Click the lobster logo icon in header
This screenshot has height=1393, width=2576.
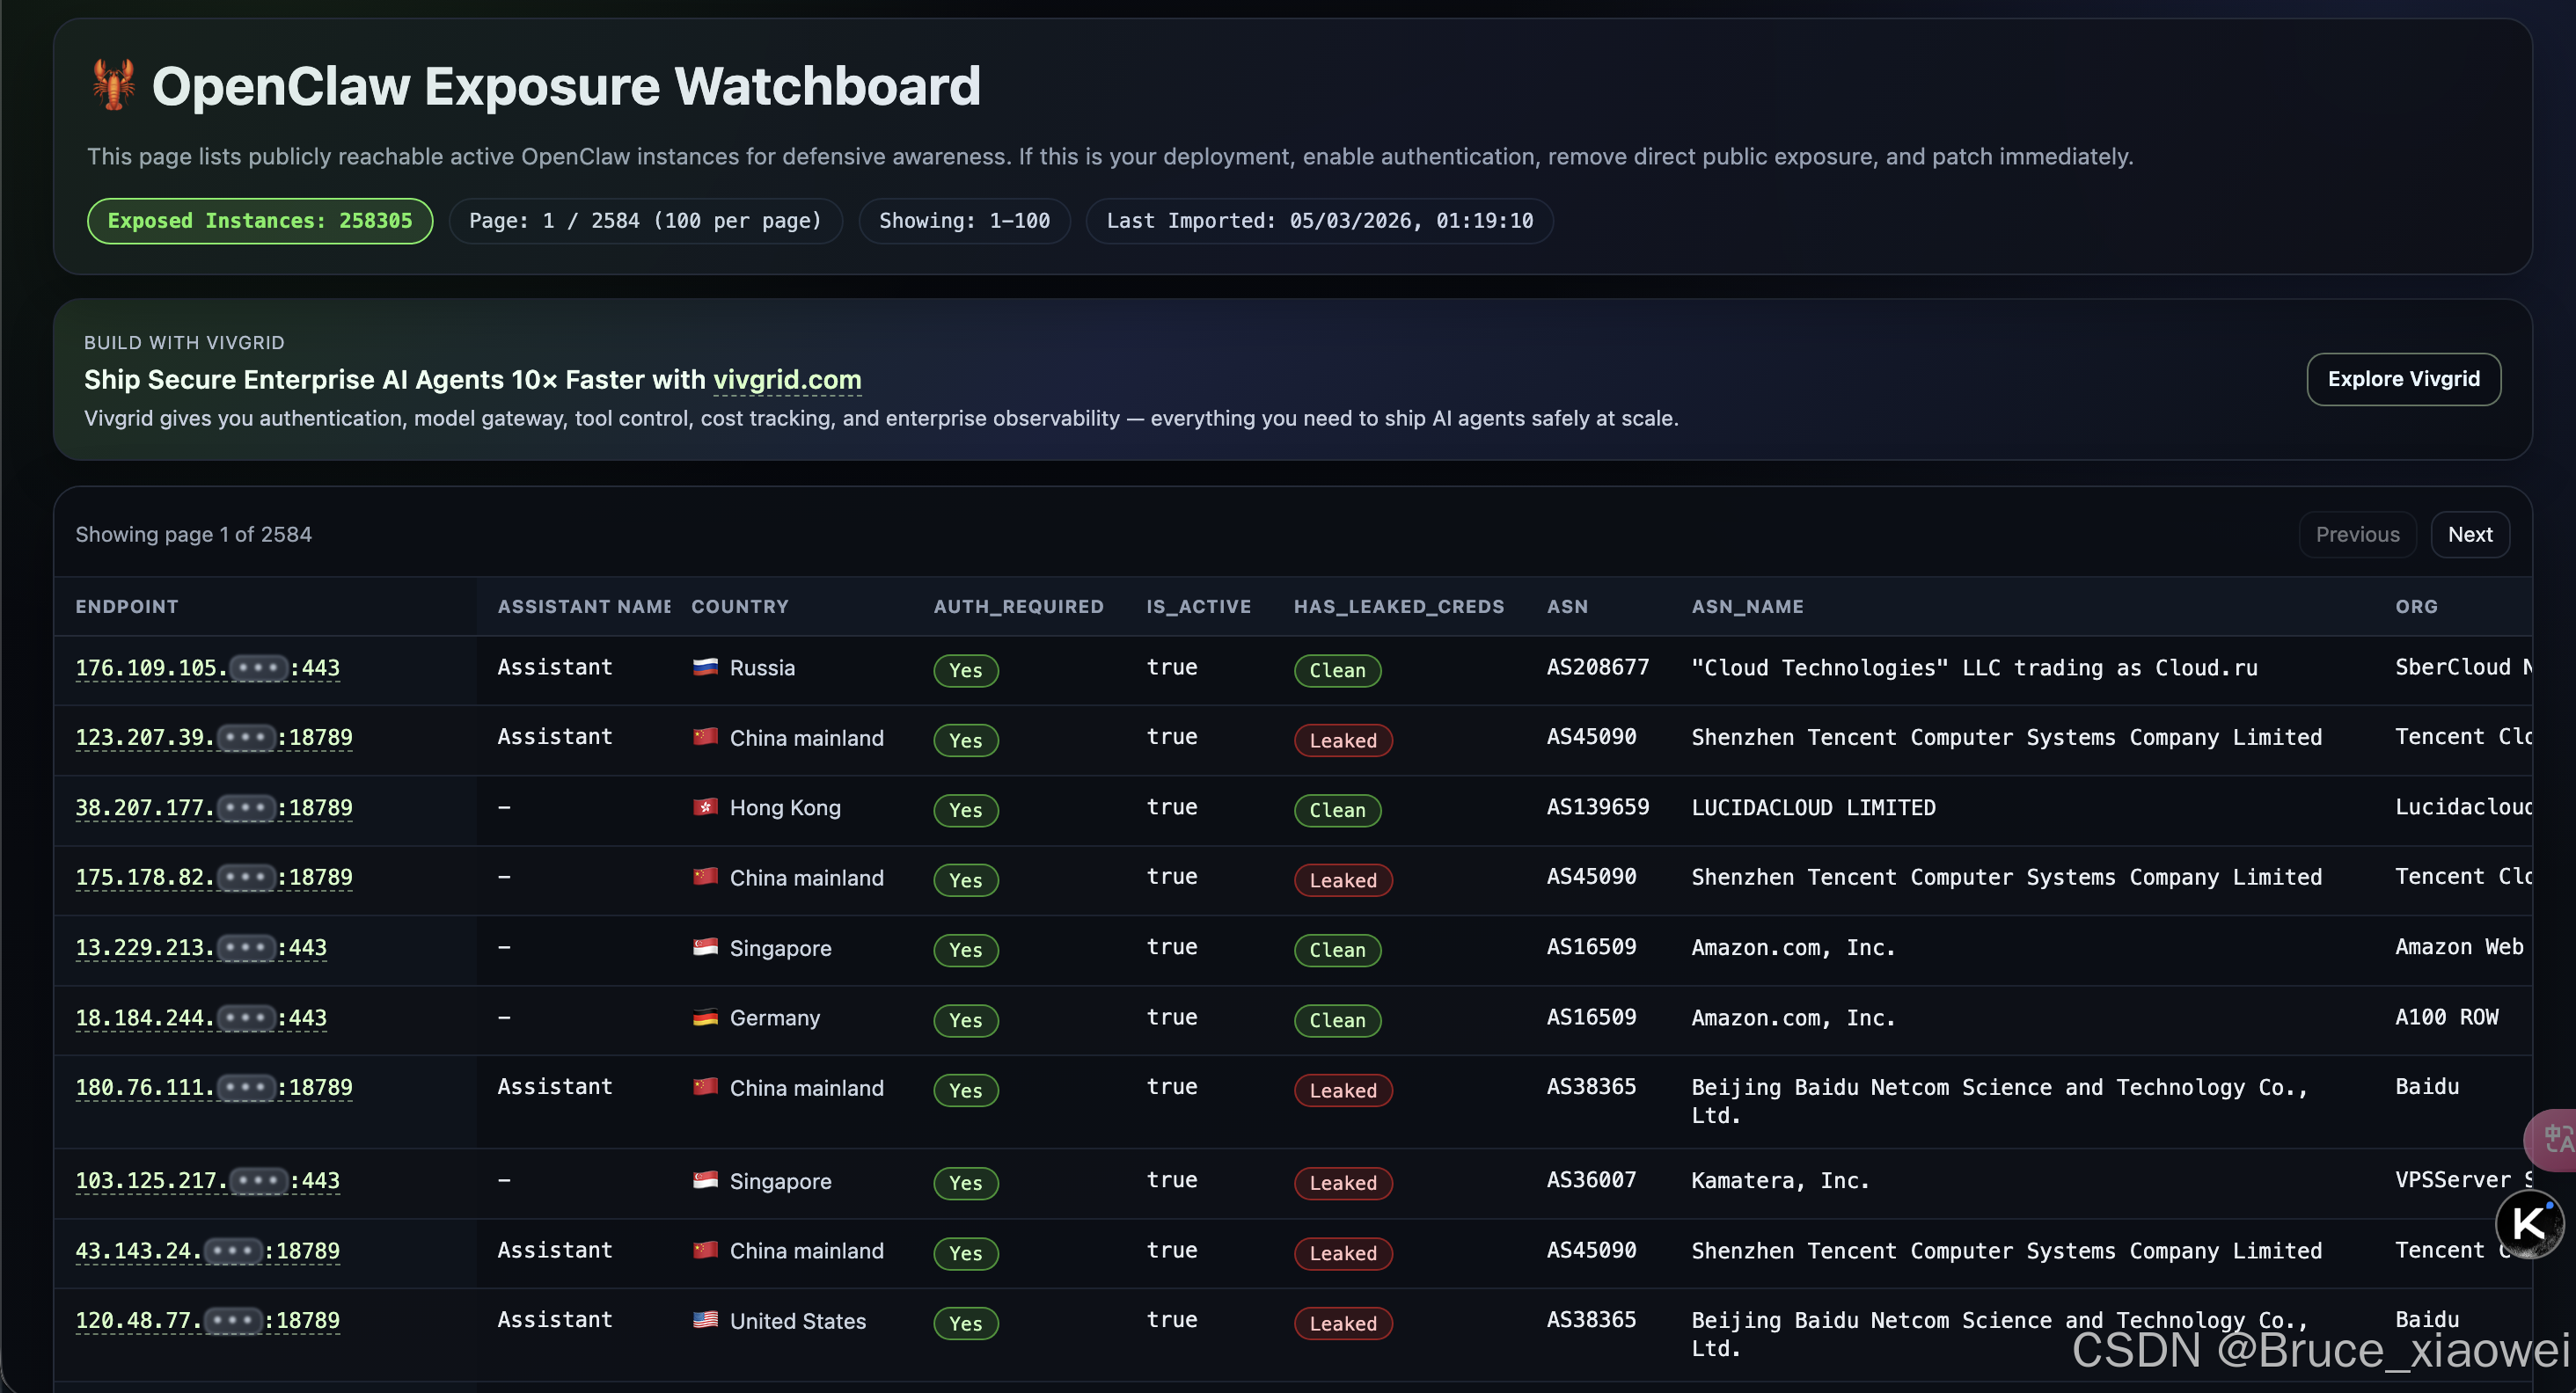114,85
